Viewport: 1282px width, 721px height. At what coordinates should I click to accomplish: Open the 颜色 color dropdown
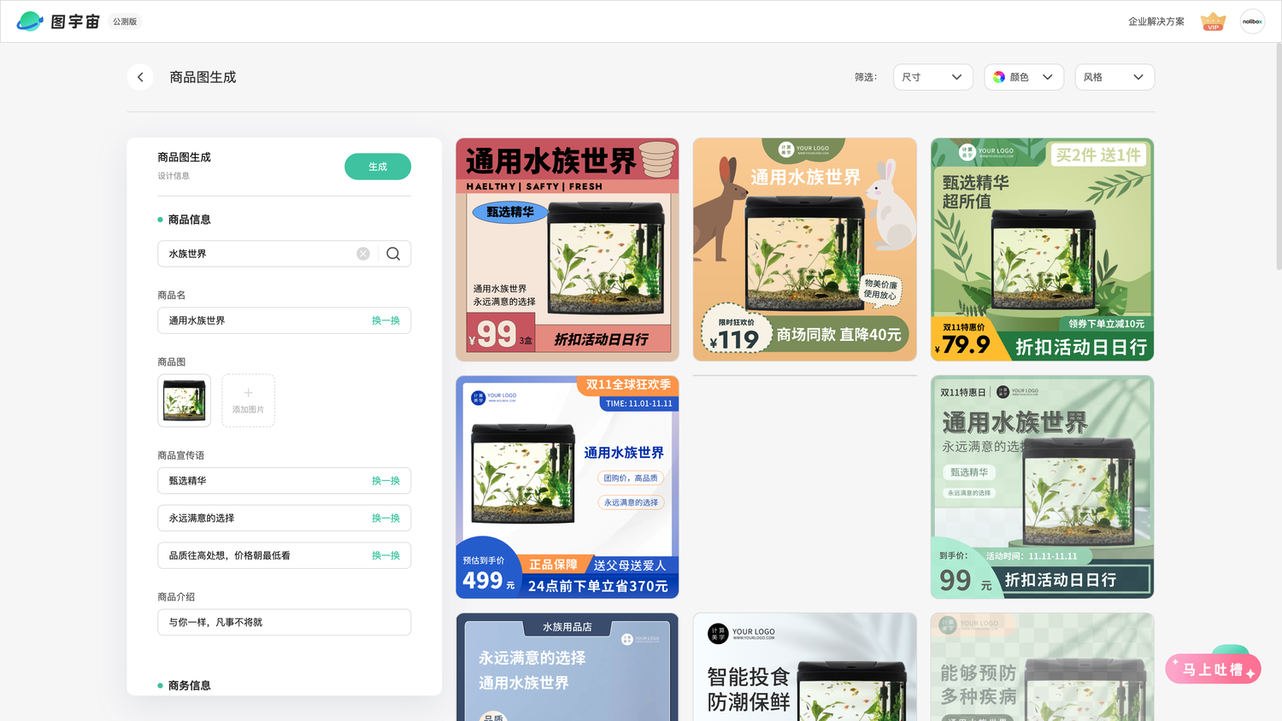(x=1024, y=77)
